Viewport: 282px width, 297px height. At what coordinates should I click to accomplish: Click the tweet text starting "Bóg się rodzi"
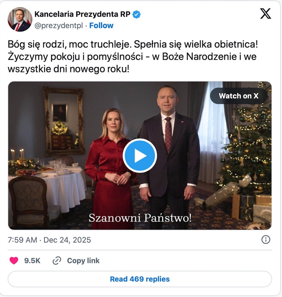click(133, 57)
